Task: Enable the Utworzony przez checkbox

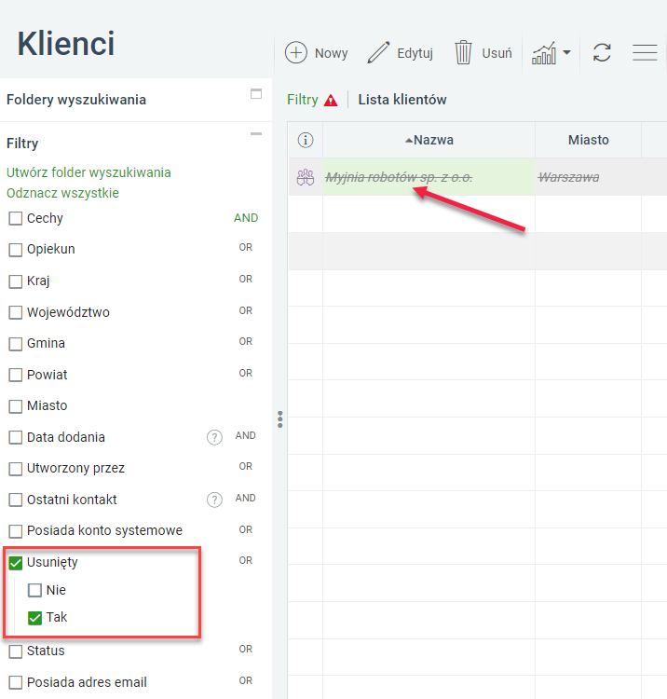Action: 16,469
